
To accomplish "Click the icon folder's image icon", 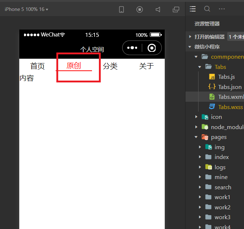I will (205, 117).
